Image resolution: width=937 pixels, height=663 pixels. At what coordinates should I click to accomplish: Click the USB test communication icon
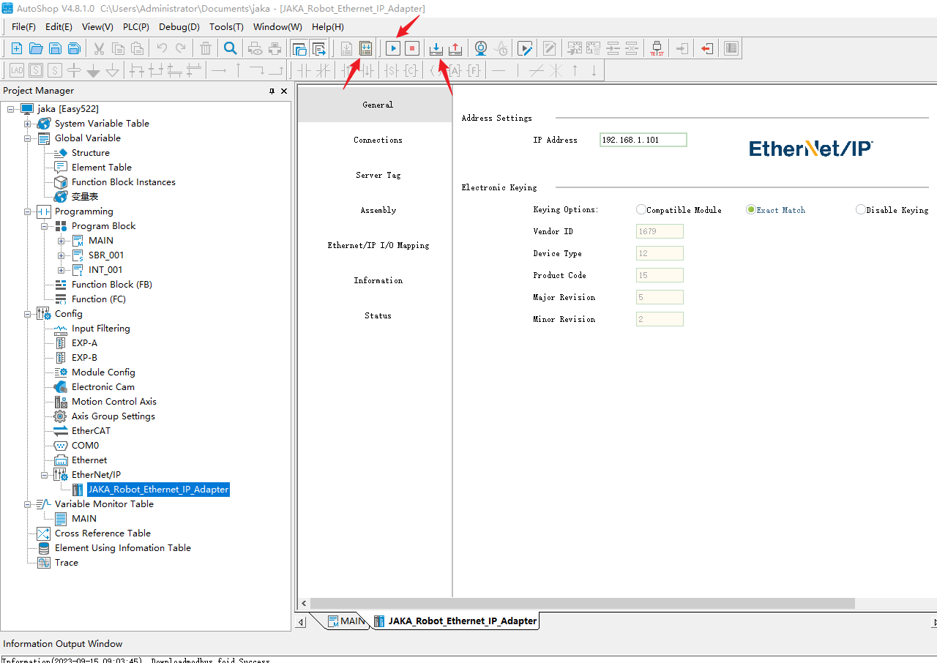click(x=657, y=49)
